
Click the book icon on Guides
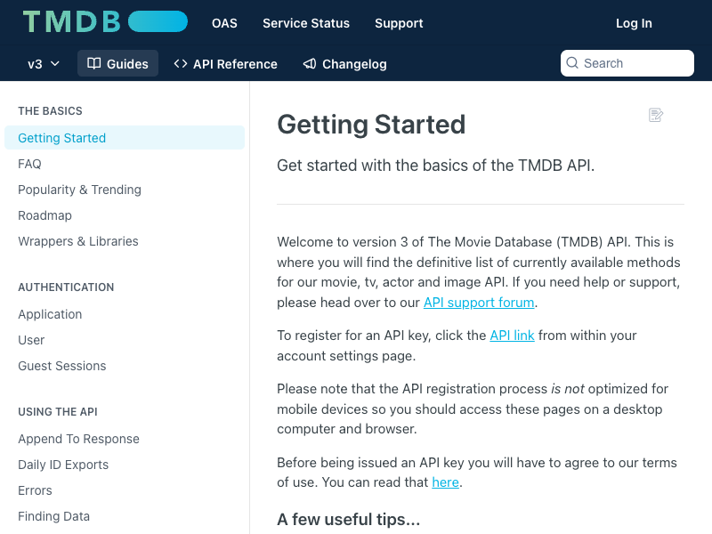pos(94,63)
